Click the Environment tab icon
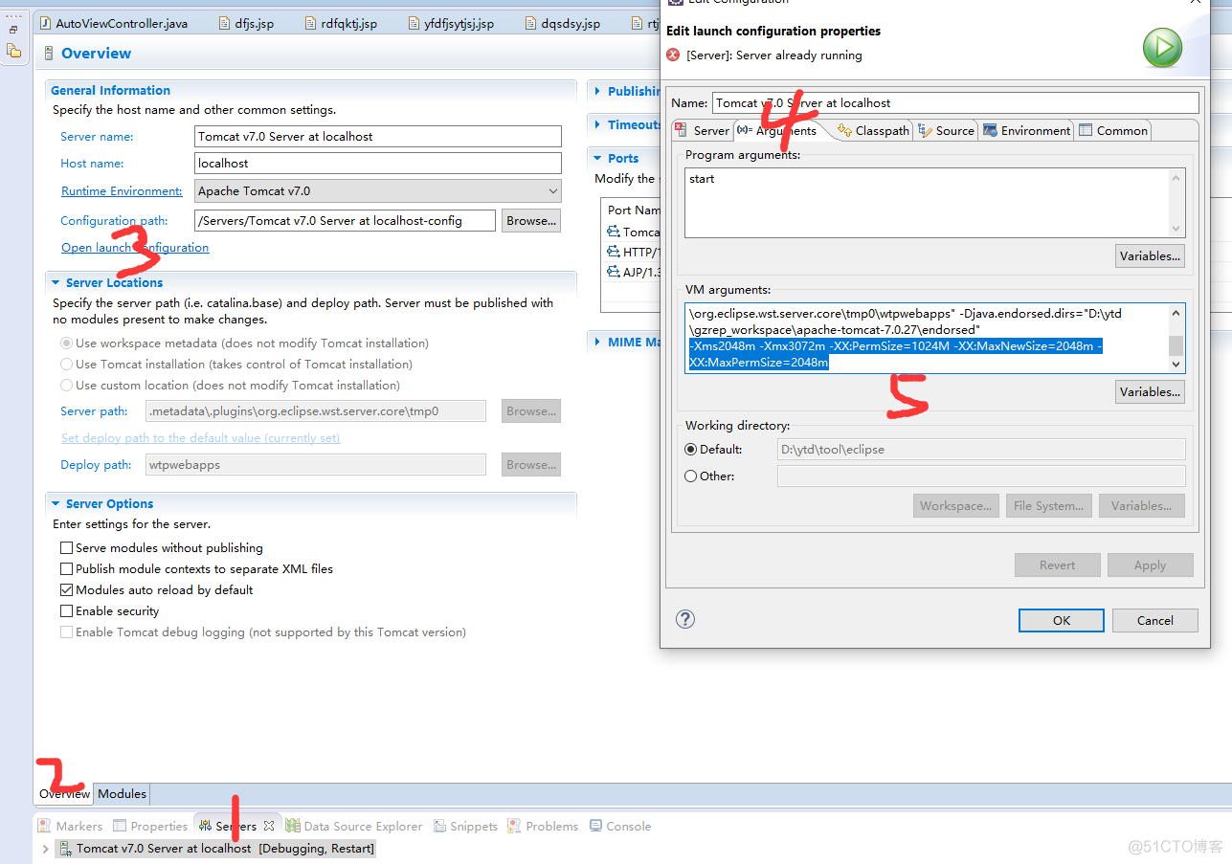 pyautogui.click(x=990, y=130)
